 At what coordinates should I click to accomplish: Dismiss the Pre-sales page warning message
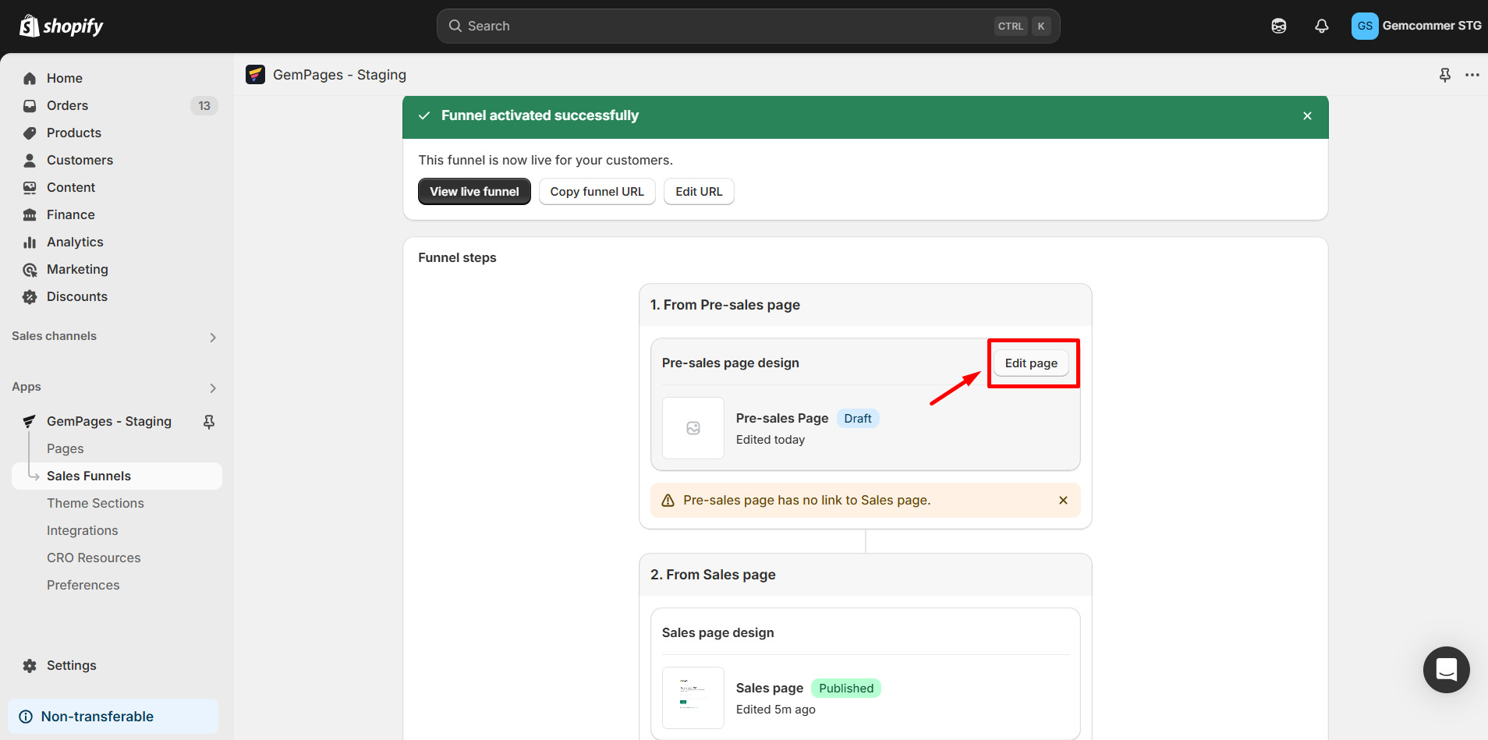click(1063, 500)
